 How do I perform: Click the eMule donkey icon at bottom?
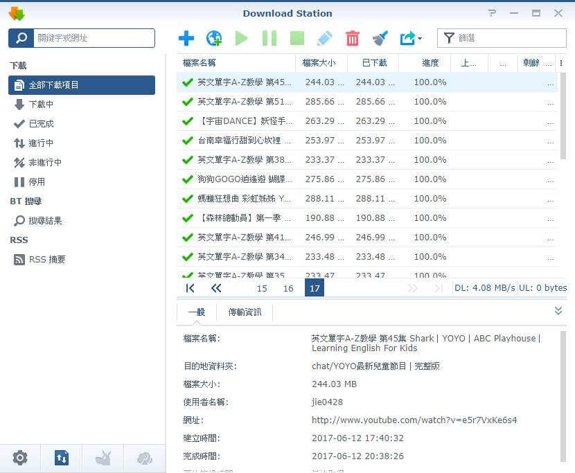coord(103,457)
